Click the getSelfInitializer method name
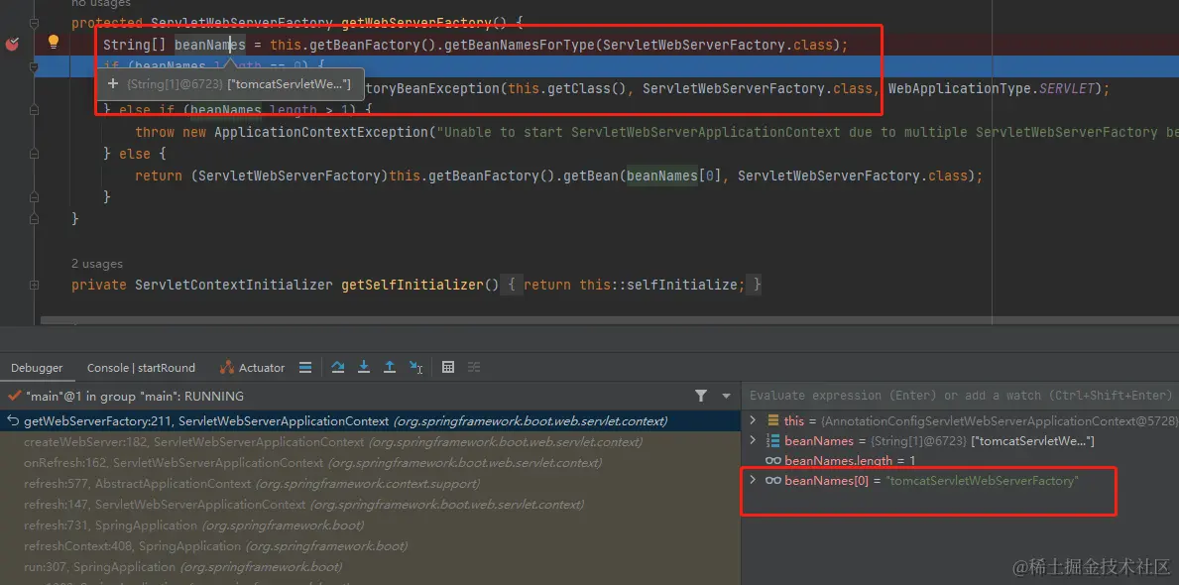Image resolution: width=1179 pixels, height=585 pixels. click(413, 285)
